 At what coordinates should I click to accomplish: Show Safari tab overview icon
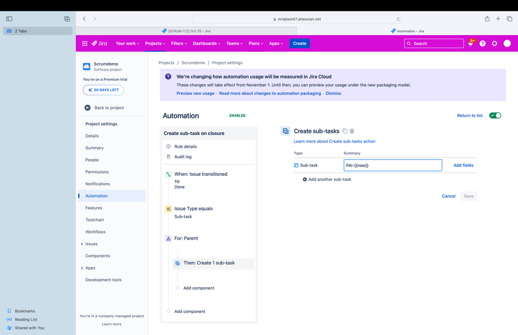[509, 19]
